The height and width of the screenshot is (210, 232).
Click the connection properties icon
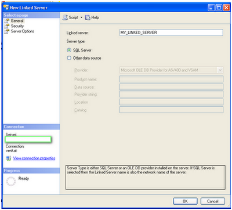pyautogui.click(x=9, y=158)
